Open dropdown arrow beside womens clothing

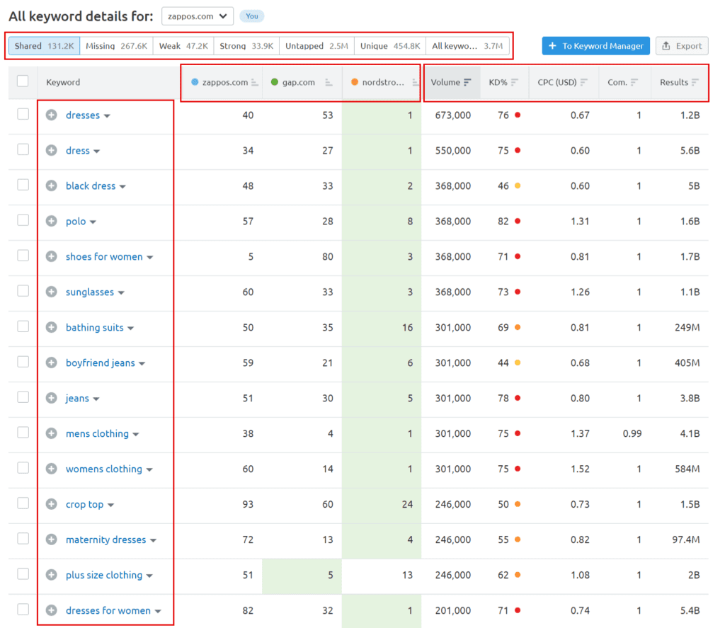pos(149,470)
